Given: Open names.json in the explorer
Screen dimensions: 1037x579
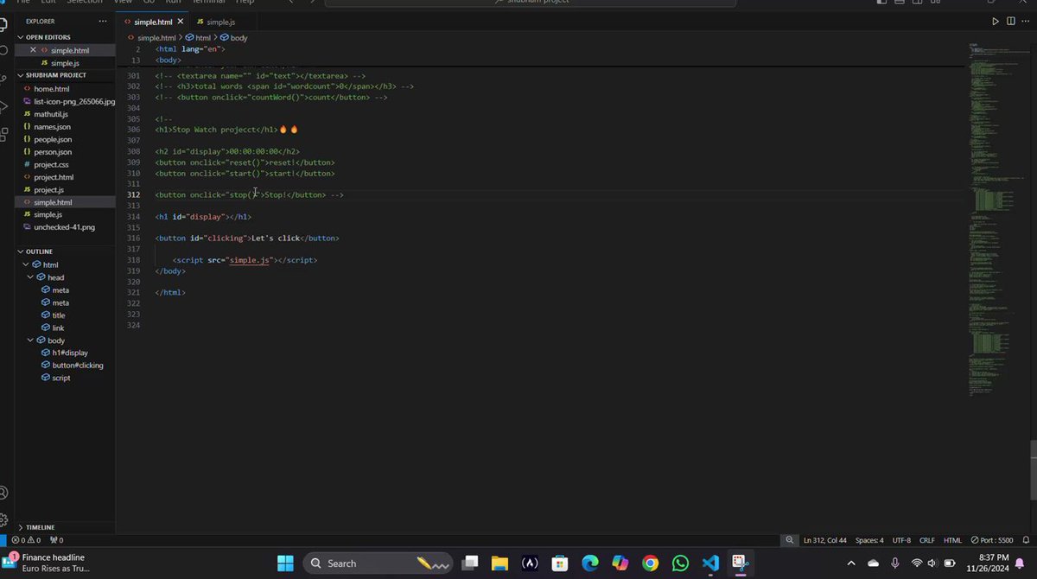Looking at the screenshot, I should pyautogui.click(x=52, y=127).
